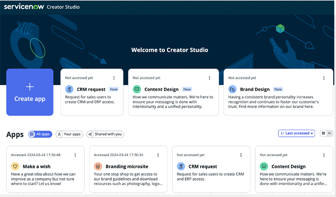336x197 pixels.
Task: Click the share icon in Shared with you
Action: pos(90,134)
